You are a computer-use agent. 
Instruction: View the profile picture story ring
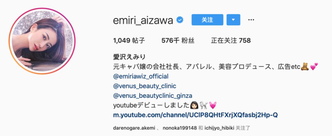42,41
